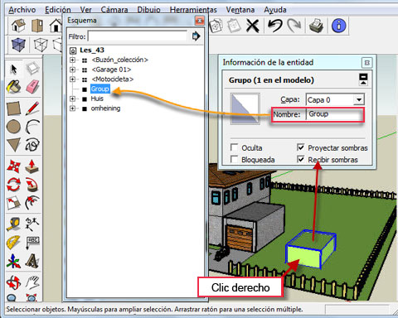Select the Push/Pull tool
Image resolution: width=398 pixels, height=318 pixels.
pos(32,166)
